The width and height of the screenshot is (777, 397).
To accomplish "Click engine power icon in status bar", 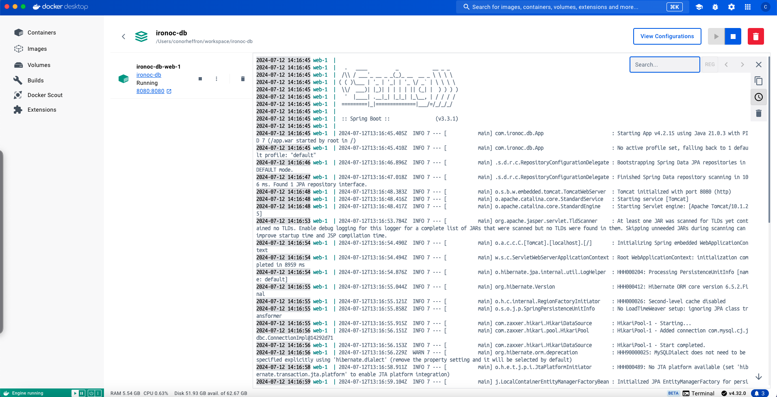I will 91,393.
